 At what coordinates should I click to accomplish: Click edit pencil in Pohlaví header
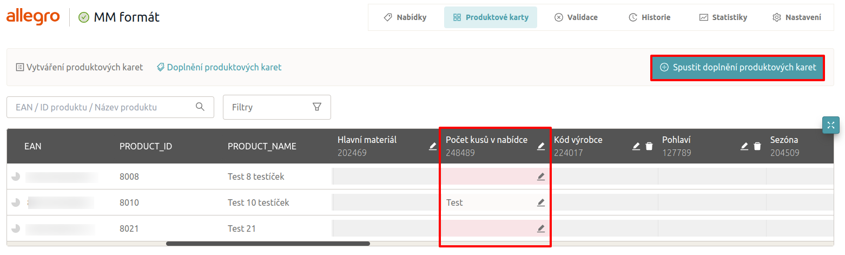(744, 146)
